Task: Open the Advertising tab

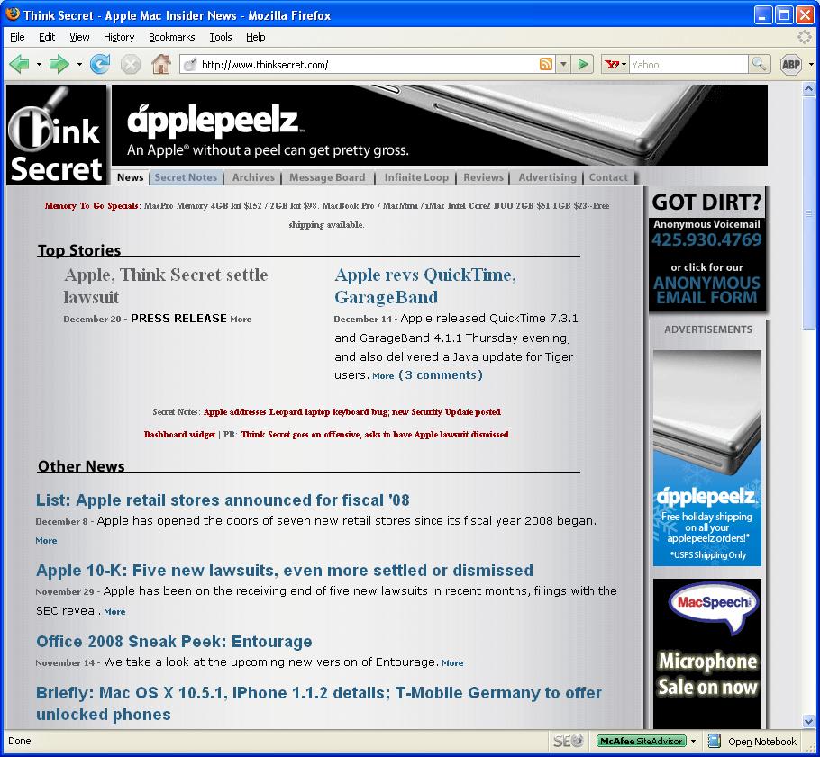Action: (547, 177)
